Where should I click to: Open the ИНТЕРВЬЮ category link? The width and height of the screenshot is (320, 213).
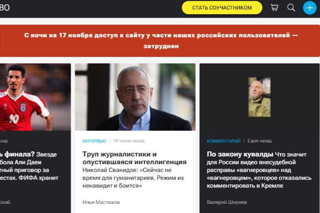[94, 141]
